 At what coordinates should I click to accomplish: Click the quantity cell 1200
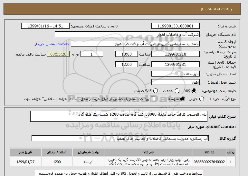click(x=57, y=162)
